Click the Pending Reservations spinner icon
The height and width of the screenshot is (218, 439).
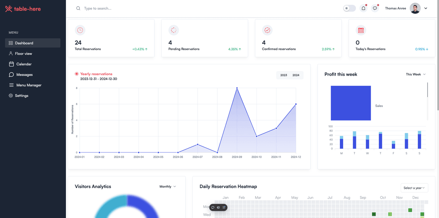[x=173, y=30]
